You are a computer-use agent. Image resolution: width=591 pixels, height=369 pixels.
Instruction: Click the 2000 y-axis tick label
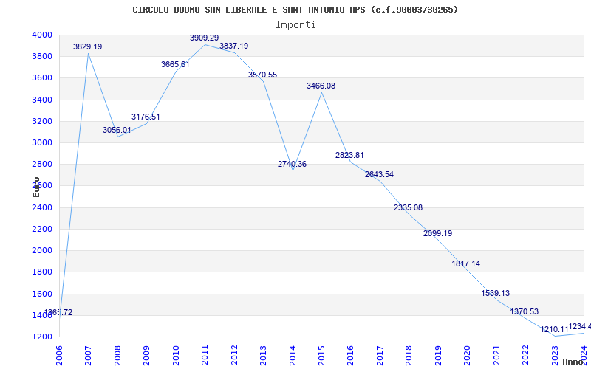click(x=43, y=250)
